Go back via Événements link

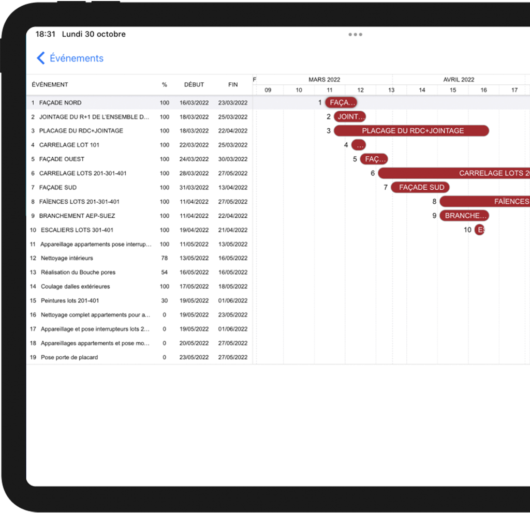click(76, 58)
